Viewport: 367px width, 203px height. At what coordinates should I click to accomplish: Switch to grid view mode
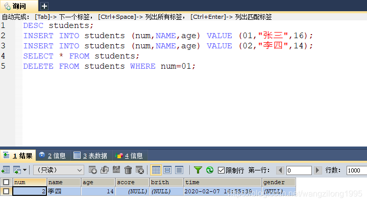tap(156, 170)
